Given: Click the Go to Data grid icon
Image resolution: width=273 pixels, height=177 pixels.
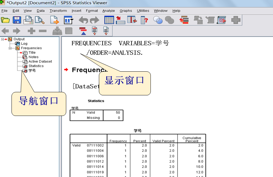Looking at the screenshot, I should tap(109, 20).
